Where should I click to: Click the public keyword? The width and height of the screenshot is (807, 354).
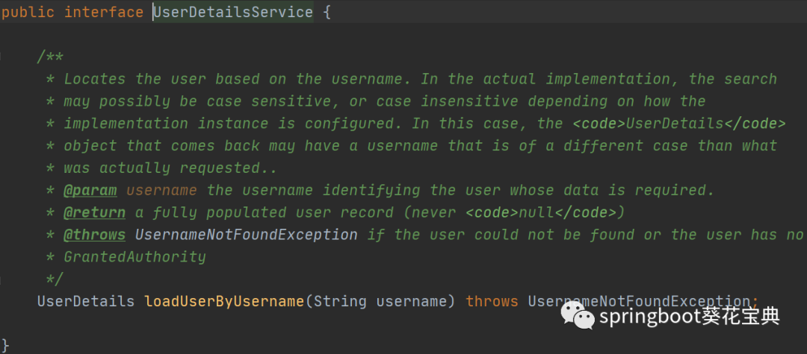28,12
